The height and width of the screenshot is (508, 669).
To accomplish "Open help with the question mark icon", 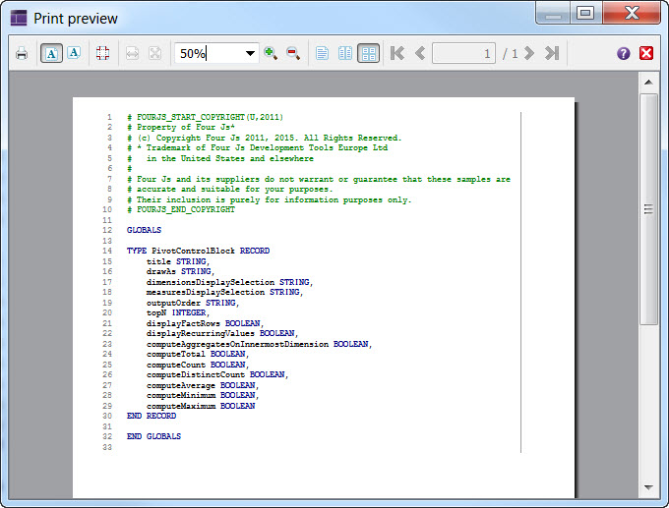I will (624, 53).
